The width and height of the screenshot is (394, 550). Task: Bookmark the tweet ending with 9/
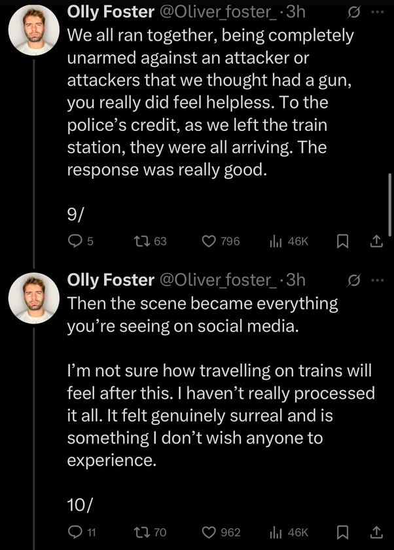coord(341,242)
